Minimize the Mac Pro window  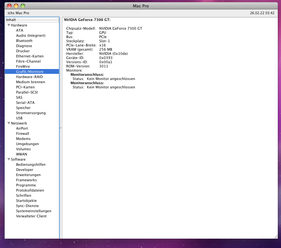(x=16, y=6)
